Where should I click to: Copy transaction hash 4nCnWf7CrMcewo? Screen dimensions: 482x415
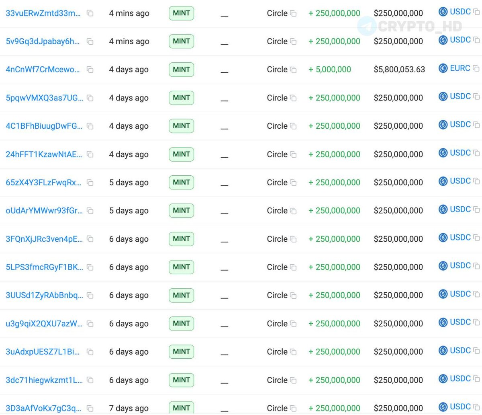[x=90, y=70]
